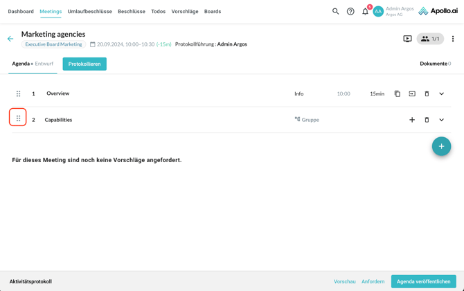
Task: Open the participants 1/1 list
Action: (430, 39)
